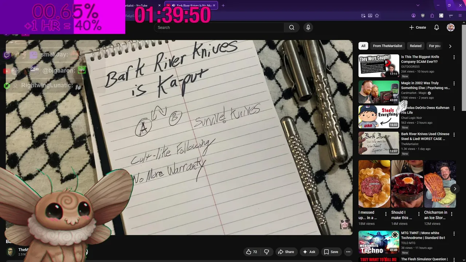The image size is (466, 262).
Task: Select the For you filter chip
Action: (435, 46)
